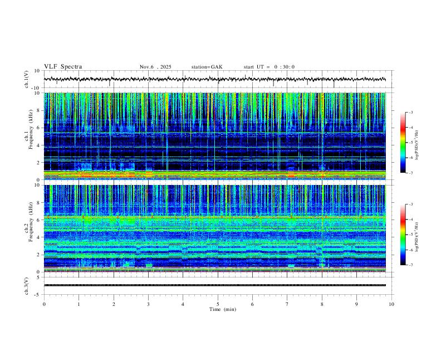Image resolution: width=441 pixels, height=341 pixels.
Task: Click the "8" kHz tick on ch.1 spectrogram
Action: pyautogui.click(x=39, y=110)
